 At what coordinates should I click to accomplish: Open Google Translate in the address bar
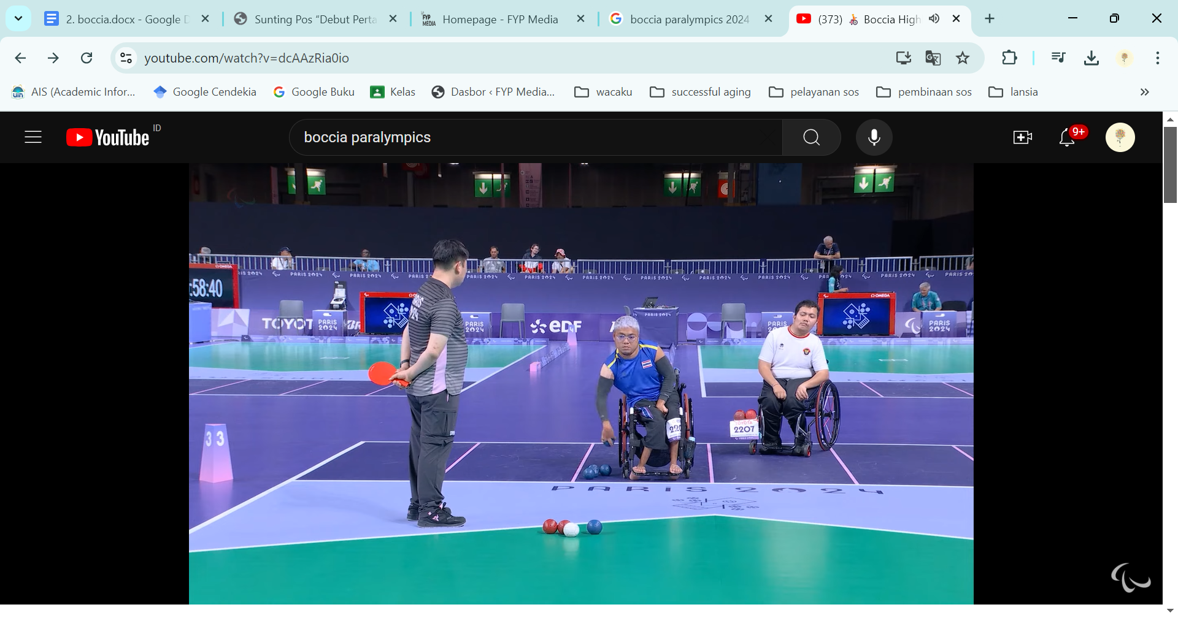(x=933, y=58)
